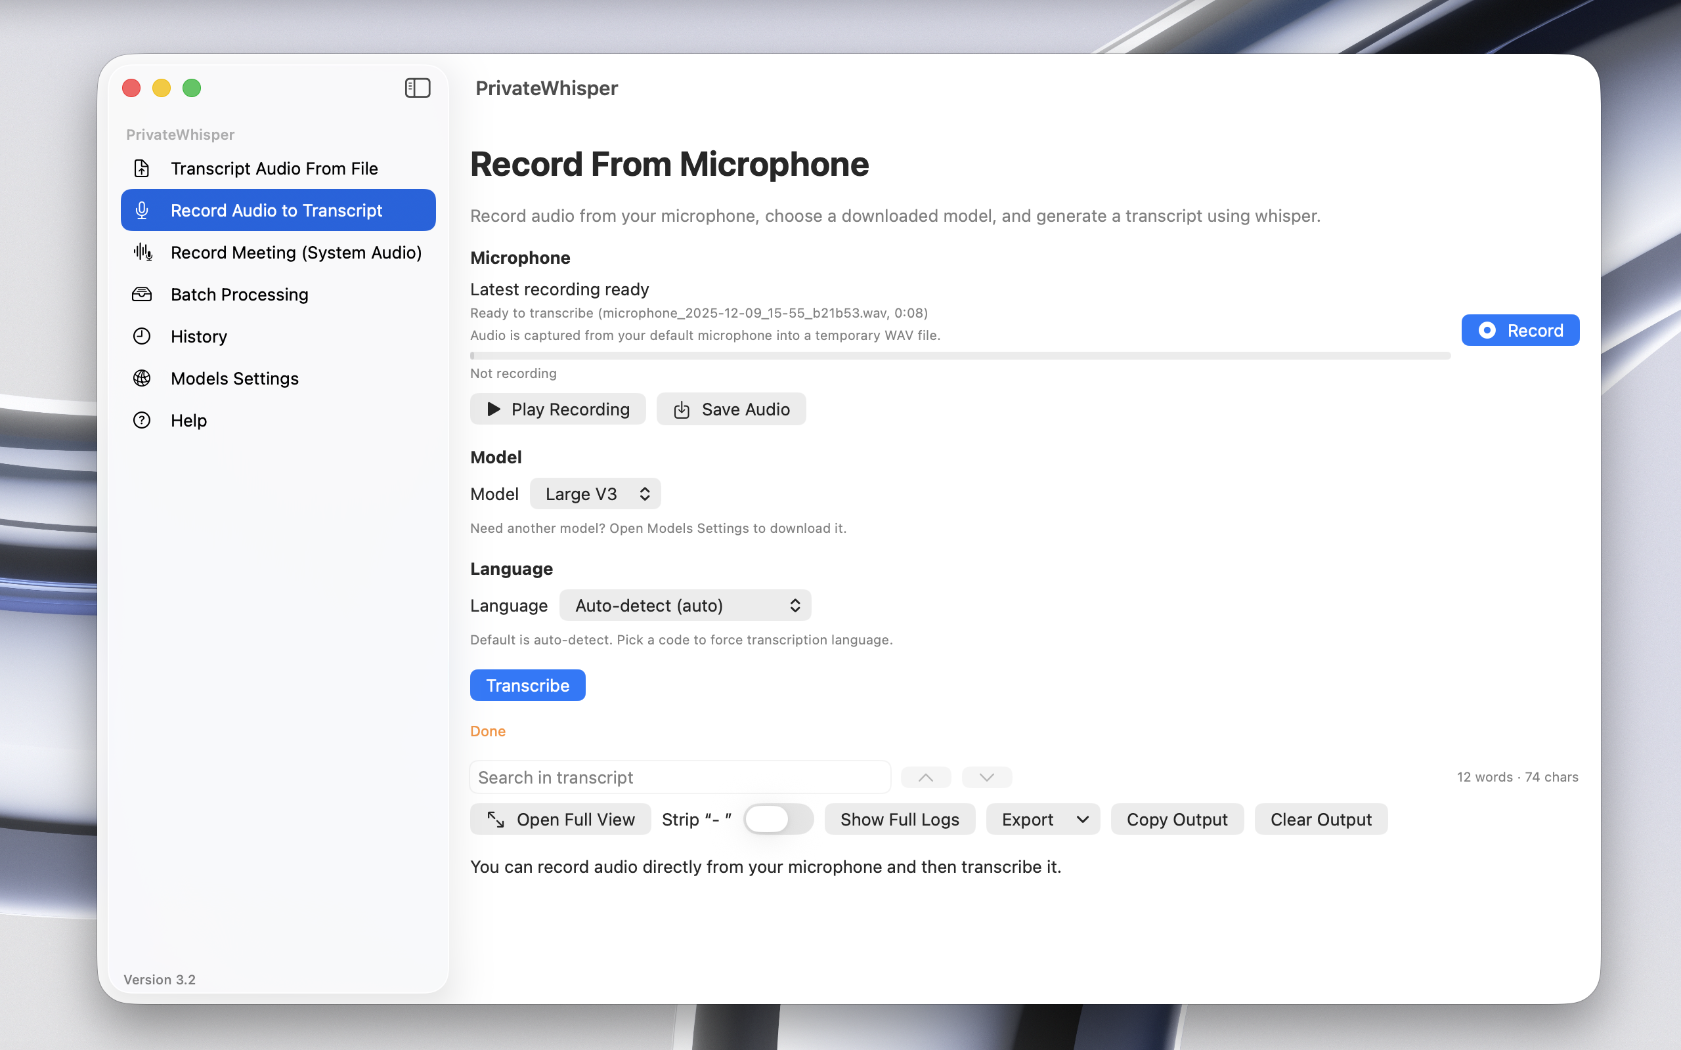Image resolution: width=1681 pixels, height=1050 pixels.
Task: Click the waveform icon for Record Meeting
Action: [142, 252]
